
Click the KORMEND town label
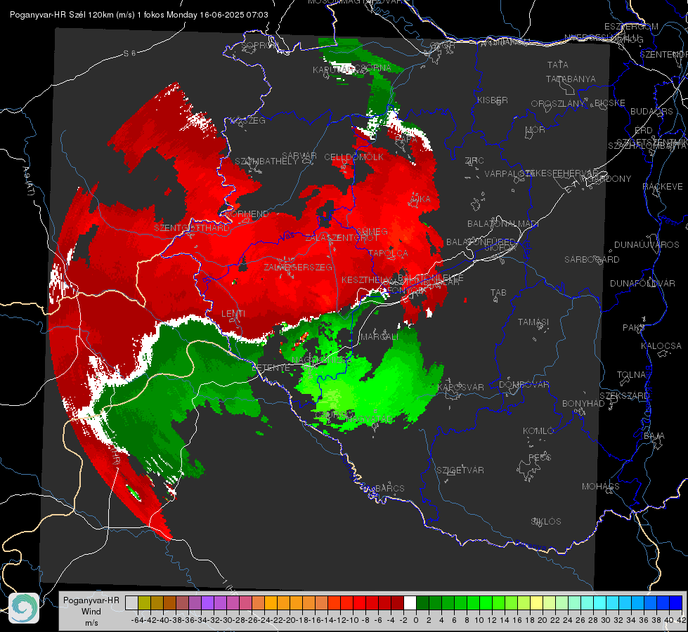[247, 214]
